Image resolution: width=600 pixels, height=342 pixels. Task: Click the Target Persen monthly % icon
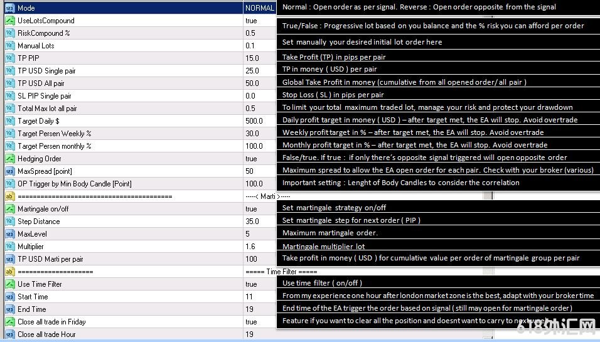[x=9, y=146]
